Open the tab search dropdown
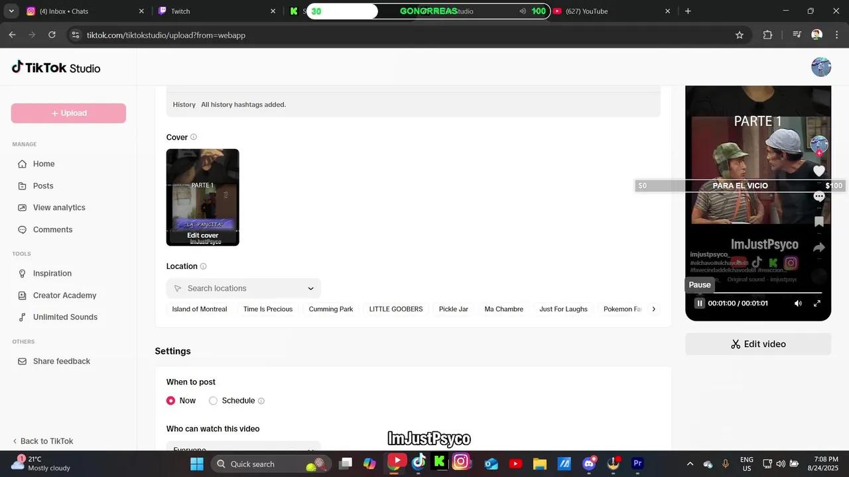The height and width of the screenshot is (477, 849). tap(11, 11)
